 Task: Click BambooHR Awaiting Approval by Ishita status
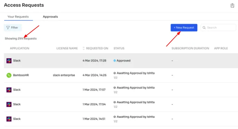tap(136, 73)
